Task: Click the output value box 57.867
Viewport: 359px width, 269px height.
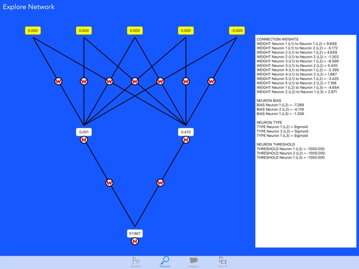Action: coord(135,233)
